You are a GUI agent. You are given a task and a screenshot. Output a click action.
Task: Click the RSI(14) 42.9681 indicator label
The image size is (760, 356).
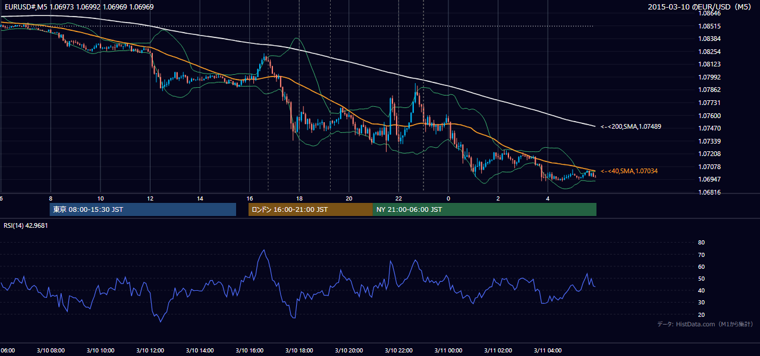26,225
